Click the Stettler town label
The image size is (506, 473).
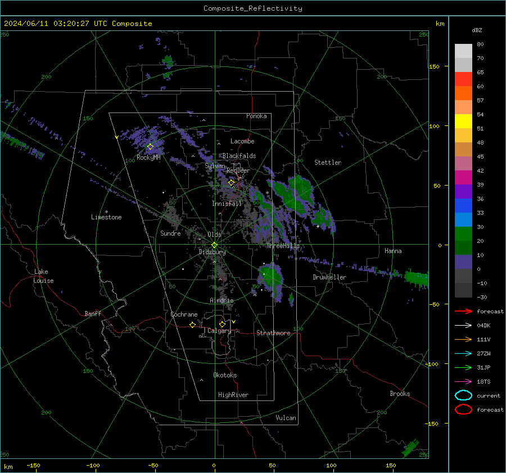pos(328,163)
